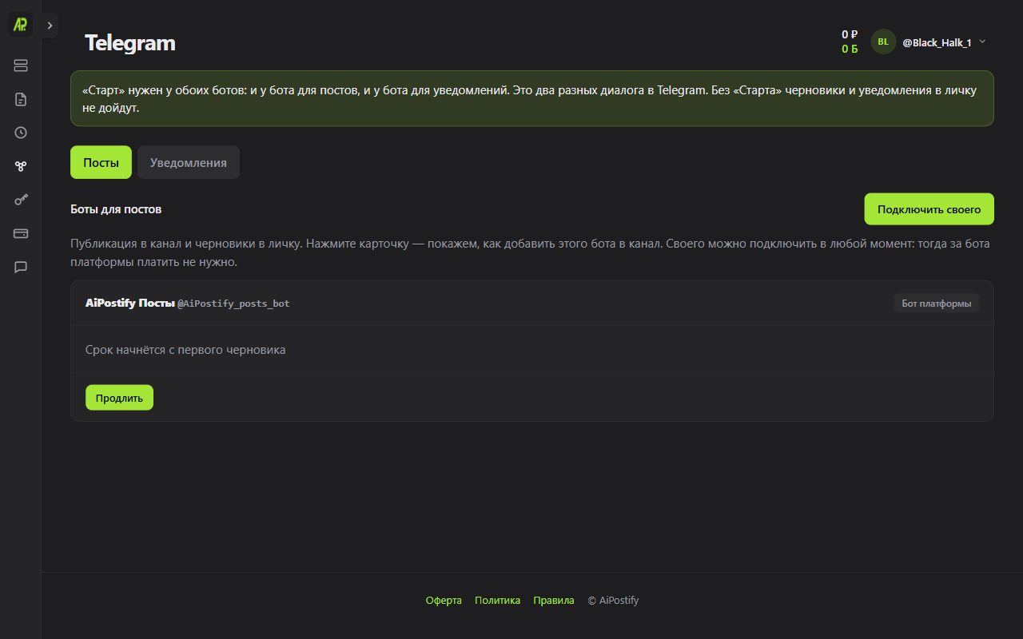
Task: Switch to the Посты tab
Action: tap(101, 162)
